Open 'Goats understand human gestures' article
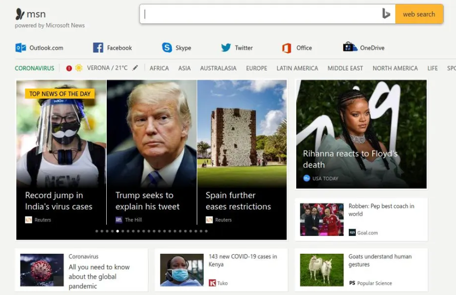This screenshot has height=295, width=456. (x=380, y=261)
